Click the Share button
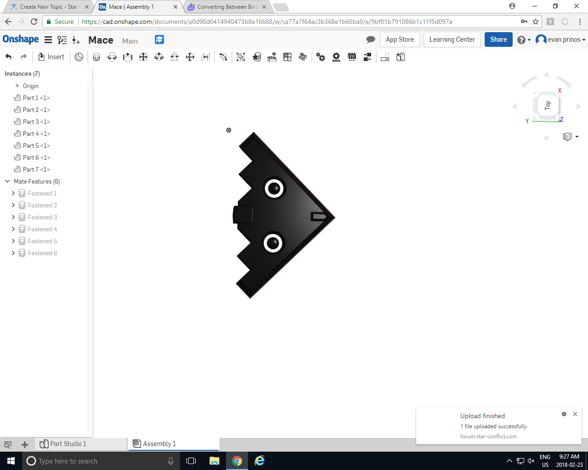This screenshot has width=588, height=470. (498, 39)
